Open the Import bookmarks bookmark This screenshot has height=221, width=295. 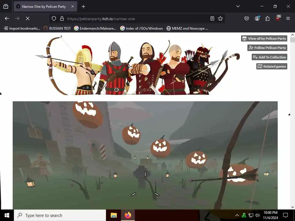(x=22, y=28)
